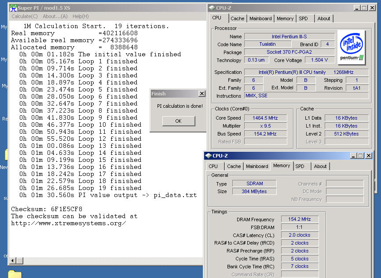Select the CPU tab in upper CPU-Z
This screenshot has height=278, width=381.
[x=216, y=18]
